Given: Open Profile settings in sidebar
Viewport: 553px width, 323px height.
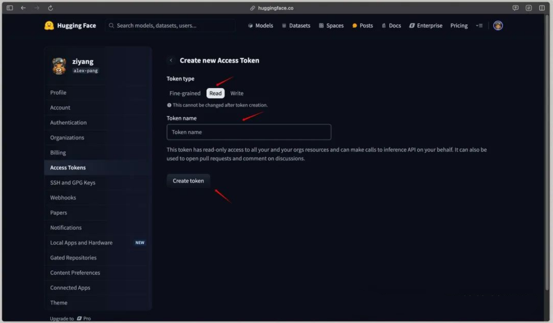Looking at the screenshot, I should [98, 93].
